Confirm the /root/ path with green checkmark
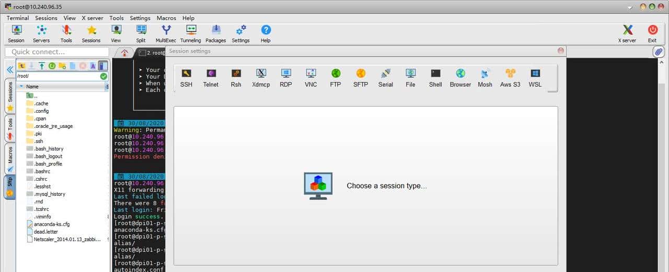Viewport: 669px width, 272px height. [103, 76]
